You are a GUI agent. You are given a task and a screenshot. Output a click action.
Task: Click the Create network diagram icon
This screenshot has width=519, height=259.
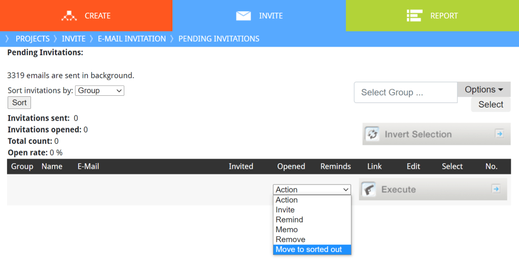pos(69,16)
